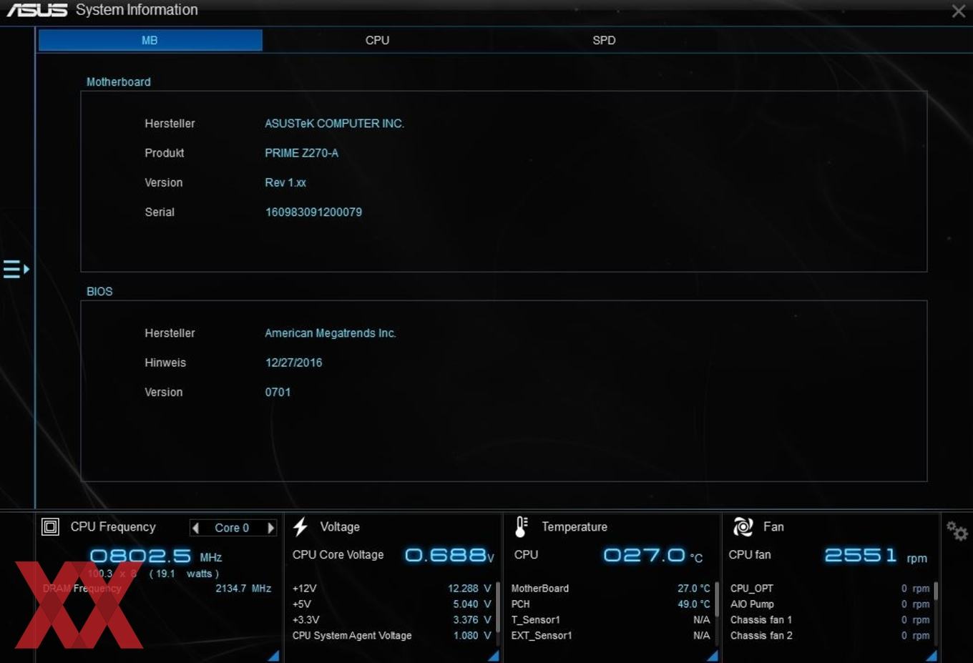Click the CPU_OPT fan row
This screenshot has width=973, height=663.
click(830, 589)
